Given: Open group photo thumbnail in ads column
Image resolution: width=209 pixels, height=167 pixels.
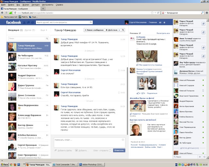Looking at the screenshot, I should [x=147, y=83].
